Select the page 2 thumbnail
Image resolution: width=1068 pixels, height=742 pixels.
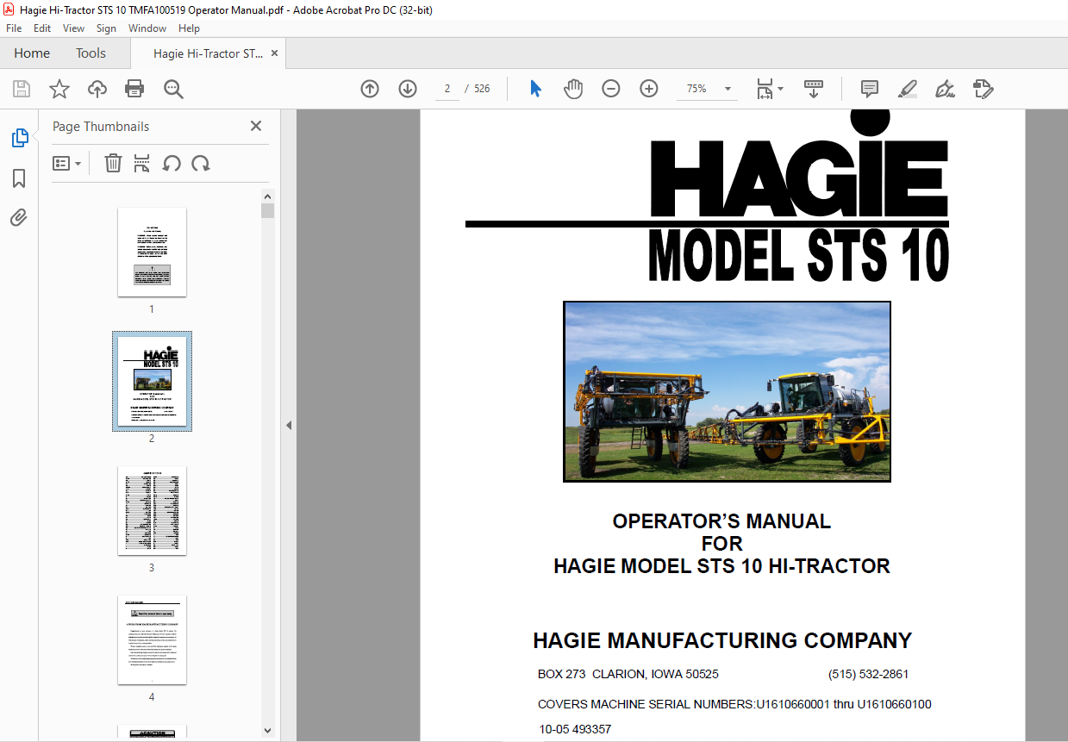[x=152, y=381]
